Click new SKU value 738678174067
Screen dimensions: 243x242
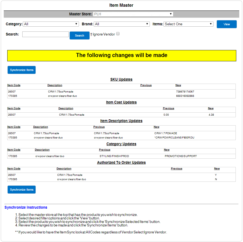pos(185,92)
